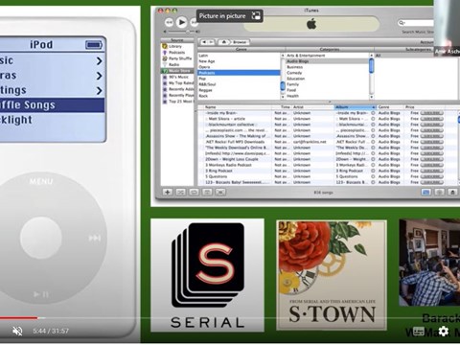The width and height of the screenshot is (460, 345).
Task: Open Extras chevron on the iPod screen
Action: 100,76
